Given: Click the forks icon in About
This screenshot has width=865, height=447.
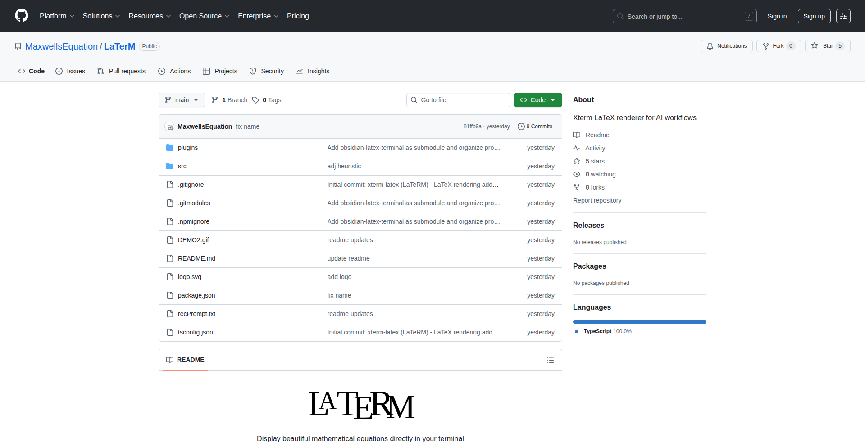Looking at the screenshot, I should click(x=577, y=187).
